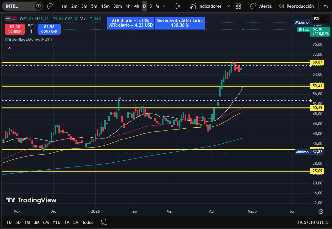Screen dimensions: 332x229
Task: Click the diamond icon beside INTEL
Action: click(38, 6)
